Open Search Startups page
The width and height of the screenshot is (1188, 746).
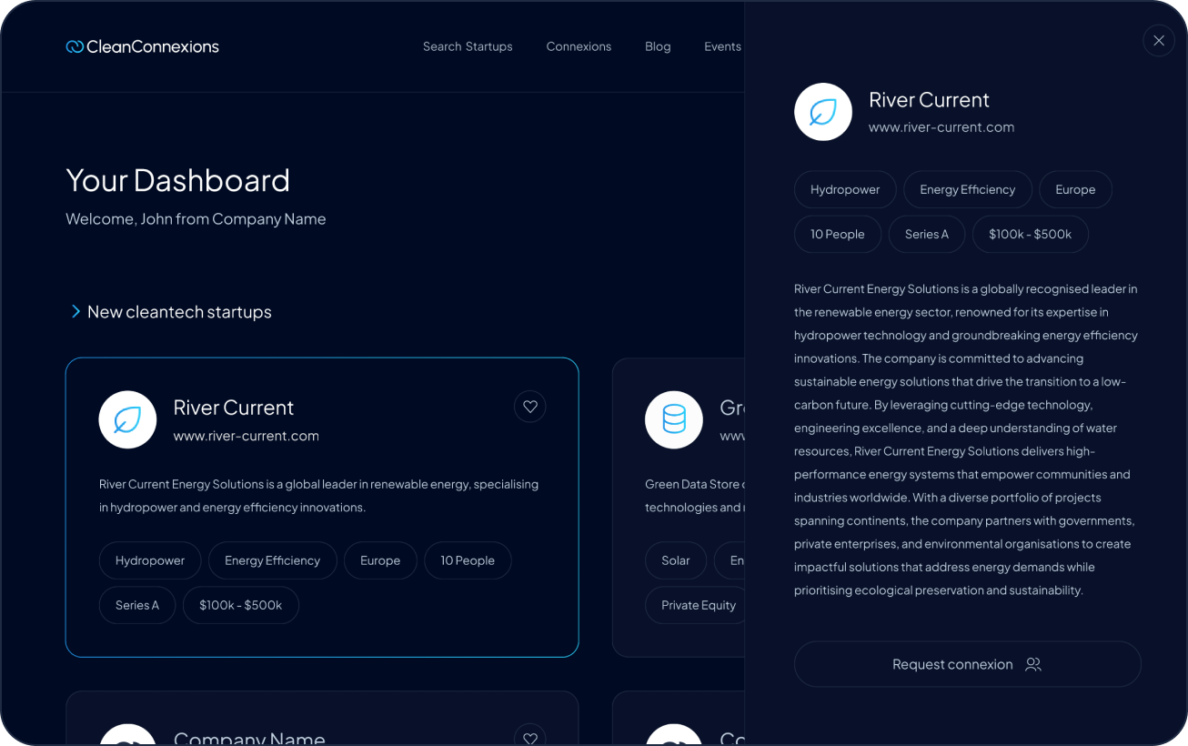(468, 46)
